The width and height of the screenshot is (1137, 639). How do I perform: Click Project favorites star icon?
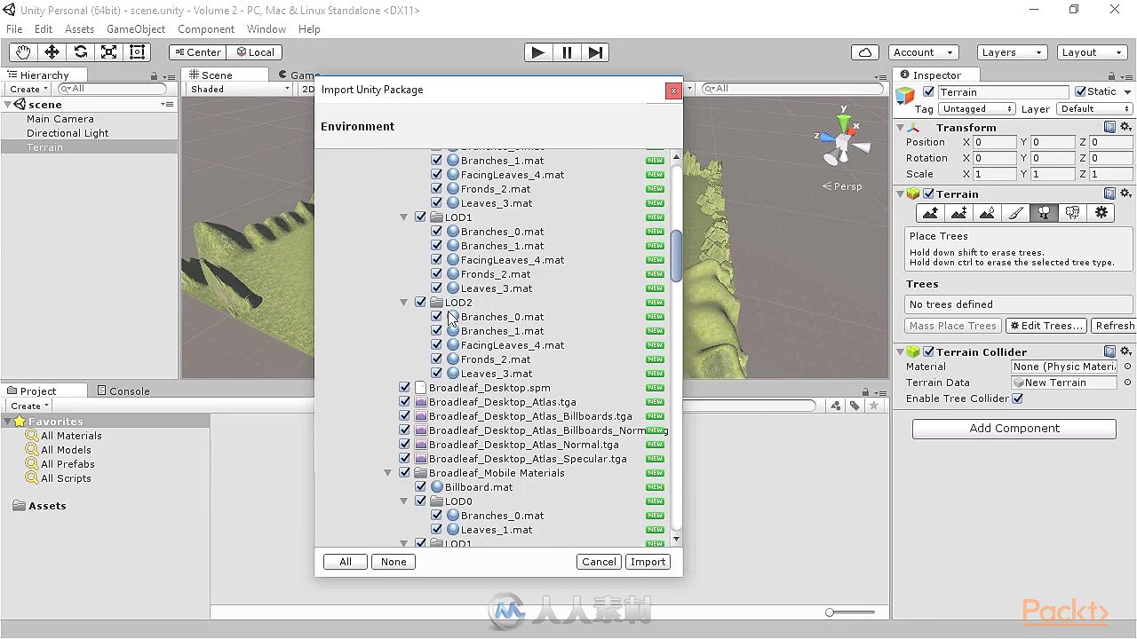click(874, 406)
